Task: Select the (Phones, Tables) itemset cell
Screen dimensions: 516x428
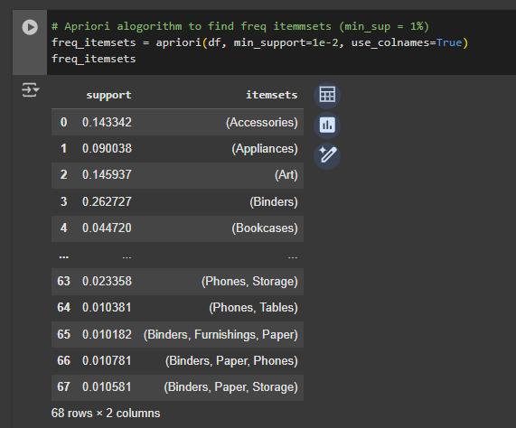Action: (x=253, y=307)
